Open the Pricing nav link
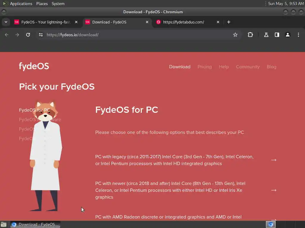 pos(204,67)
